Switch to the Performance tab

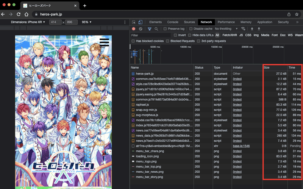tap(226, 22)
